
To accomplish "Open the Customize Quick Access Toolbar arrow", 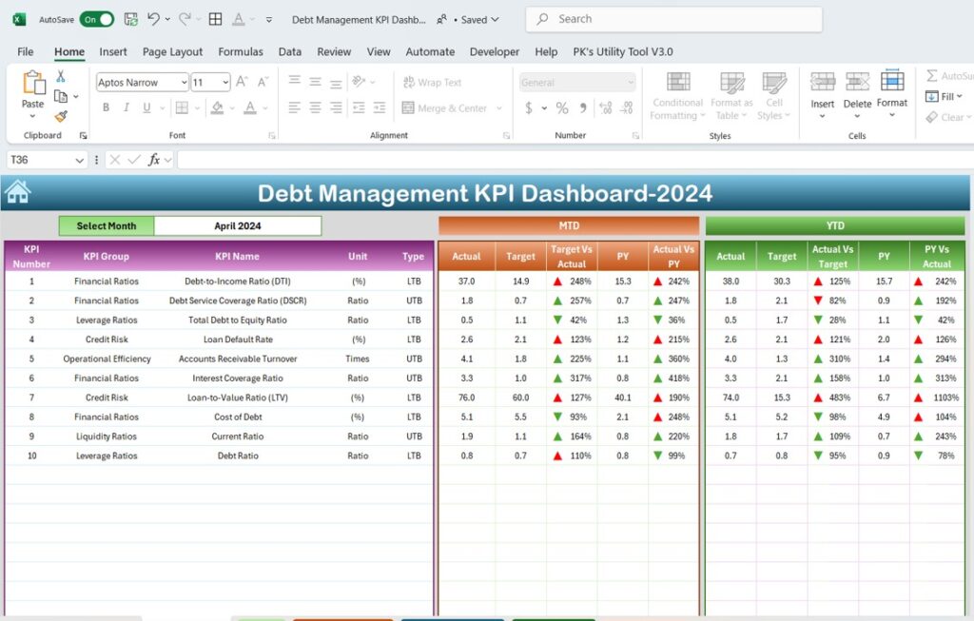I will coord(269,20).
